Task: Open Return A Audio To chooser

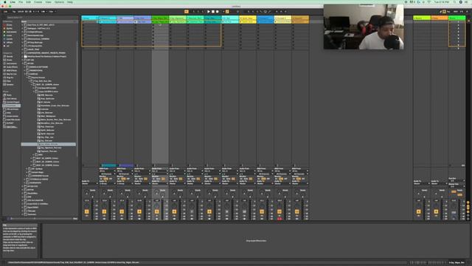Action: (422, 183)
